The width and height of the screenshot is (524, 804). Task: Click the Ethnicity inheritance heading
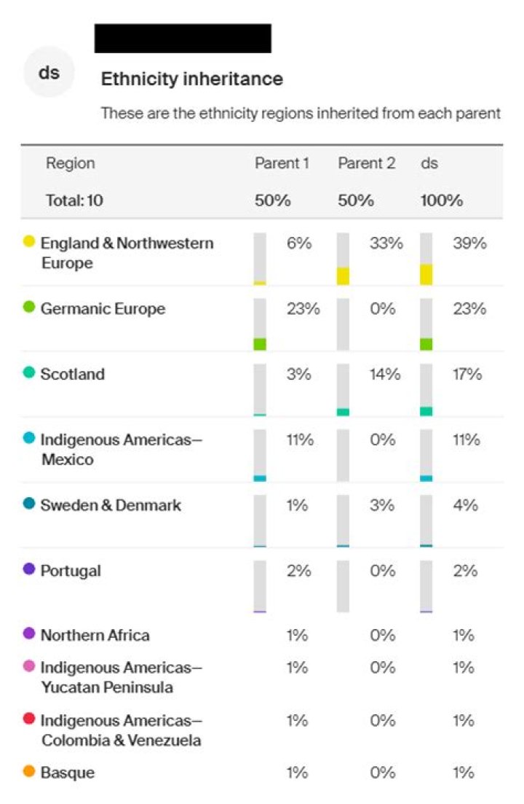pyautogui.click(x=191, y=79)
